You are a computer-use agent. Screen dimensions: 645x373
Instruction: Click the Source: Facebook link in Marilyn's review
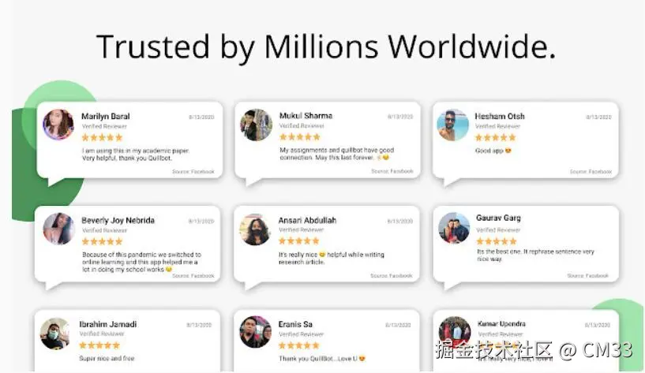[x=193, y=172]
